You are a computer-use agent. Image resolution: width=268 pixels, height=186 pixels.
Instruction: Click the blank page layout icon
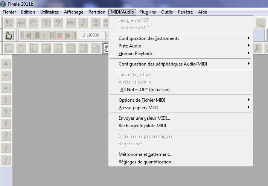9,48
